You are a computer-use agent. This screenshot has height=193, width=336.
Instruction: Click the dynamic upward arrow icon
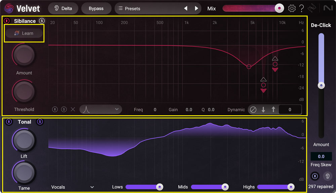point(273,110)
